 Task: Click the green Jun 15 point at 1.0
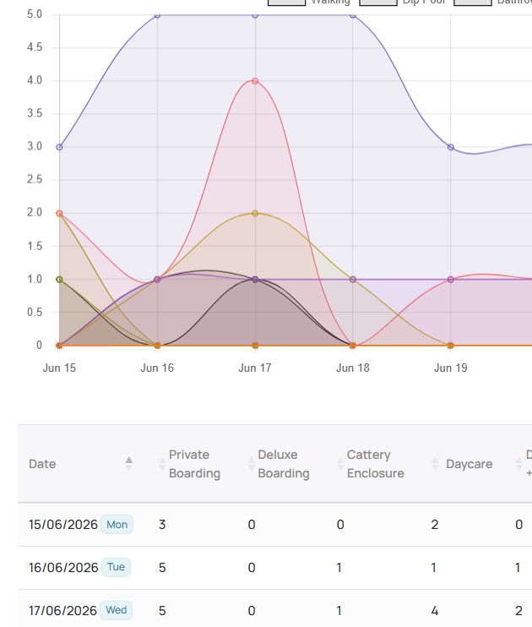[60, 280]
